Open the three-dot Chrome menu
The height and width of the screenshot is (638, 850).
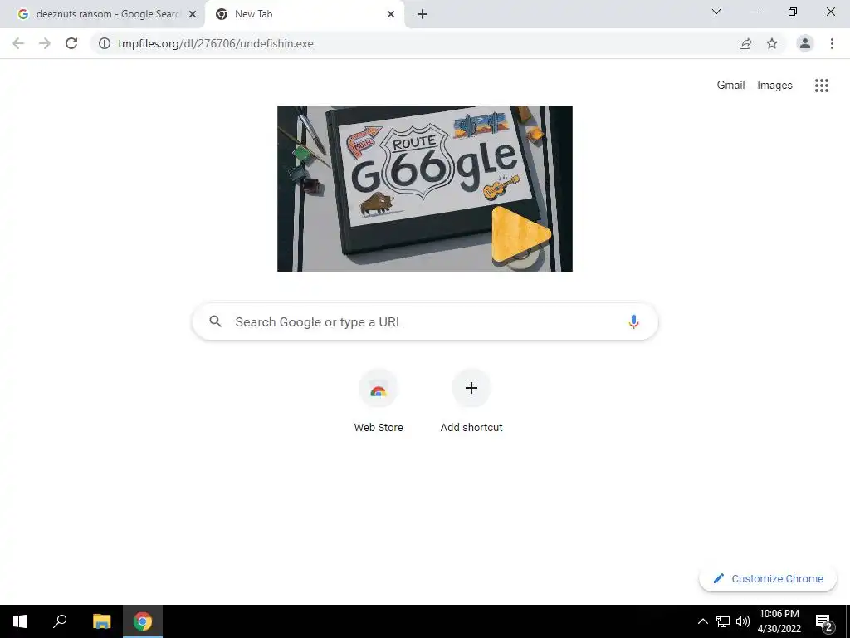click(832, 43)
